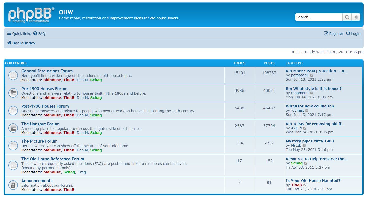View jdvmax's profile
366x197 pixels.
point(298,111)
